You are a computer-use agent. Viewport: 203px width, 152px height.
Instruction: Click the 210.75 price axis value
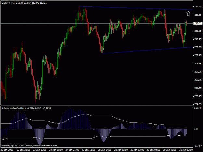click(x=198, y=39)
